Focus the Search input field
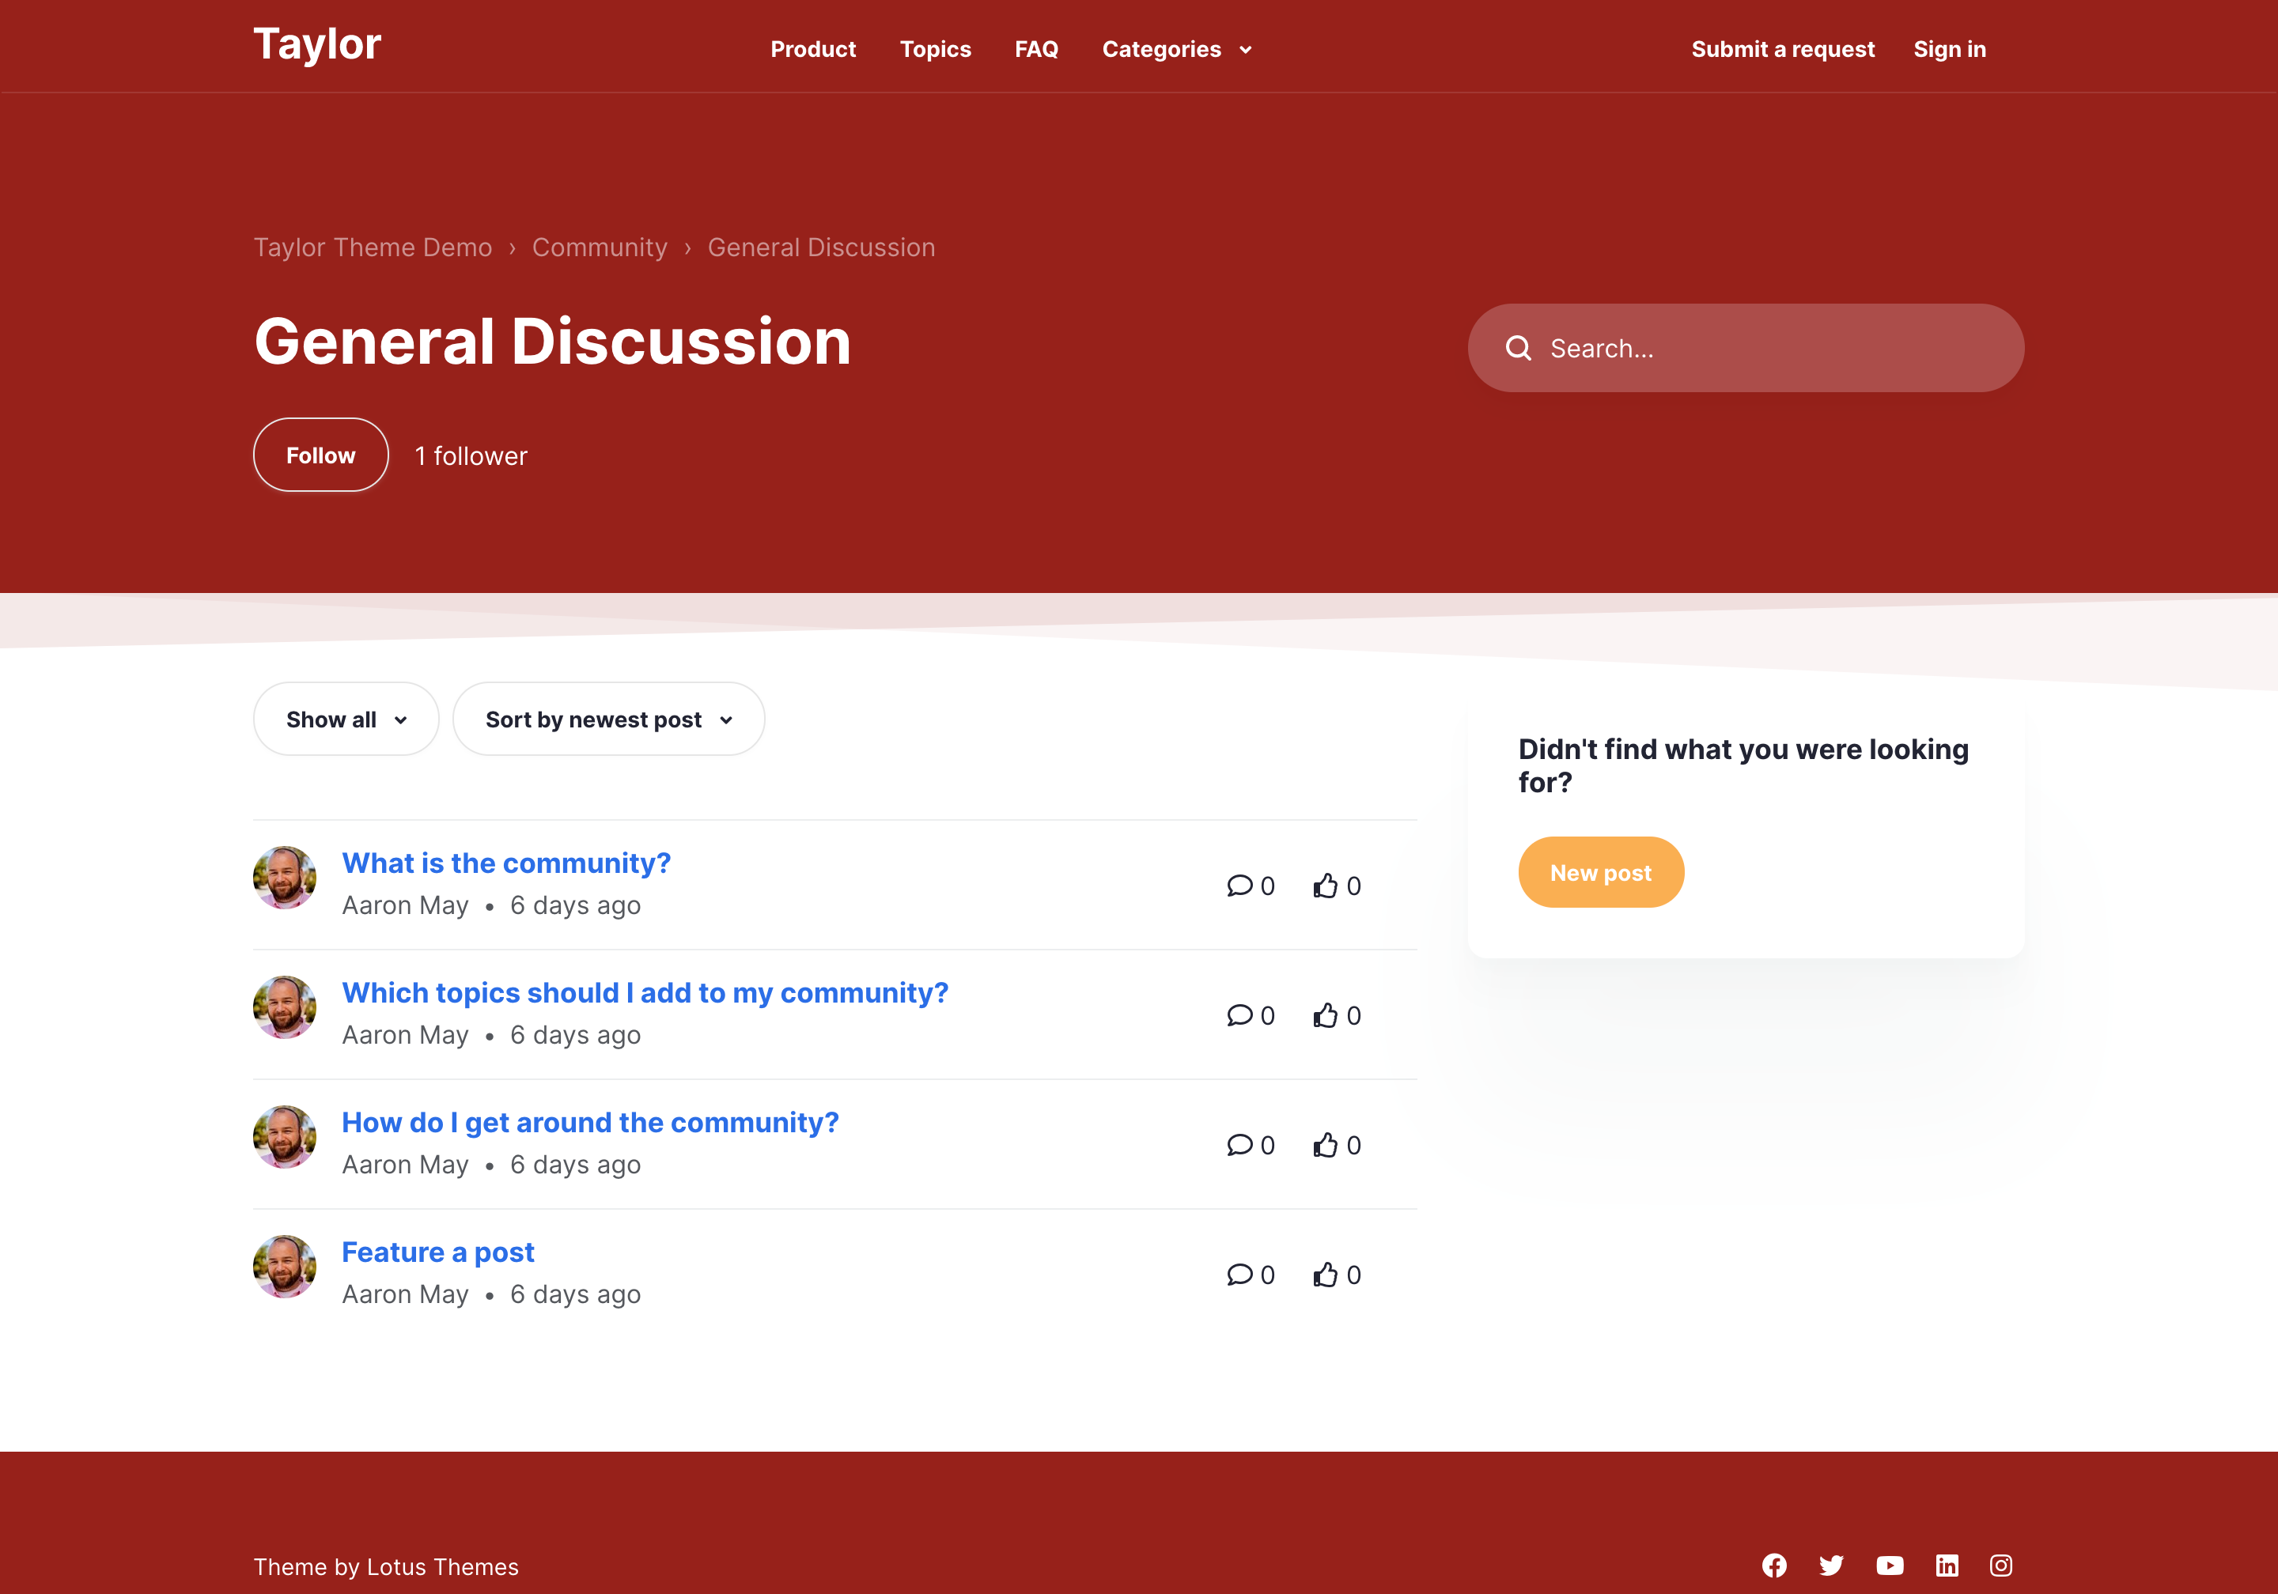Screen dimensions: 2278x1594 (x=1766, y=348)
